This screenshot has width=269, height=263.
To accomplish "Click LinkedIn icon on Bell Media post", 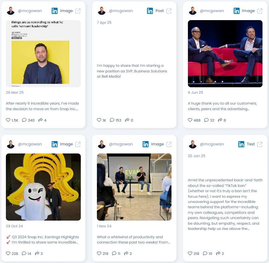I will (x=150, y=11).
